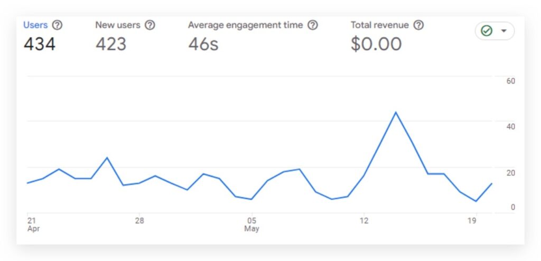Click the 60 y-axis label
The width and height of the screenshot is (541, 261).
point(511,81)
